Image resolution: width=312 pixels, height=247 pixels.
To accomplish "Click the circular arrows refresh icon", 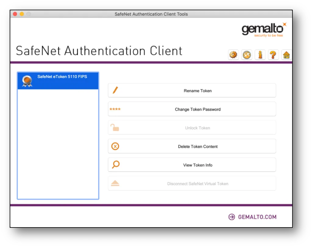I will point(247,55).
